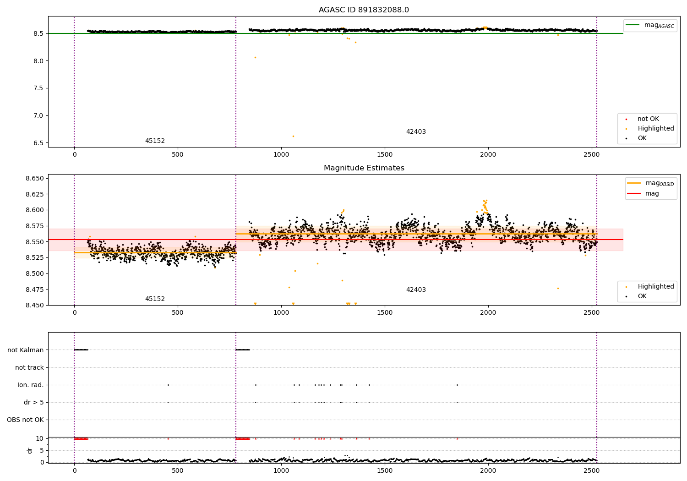The image size is (687, 481).
Task: Click the '7.0' y-axis tick in the top plot
Action: click(38, 115)
